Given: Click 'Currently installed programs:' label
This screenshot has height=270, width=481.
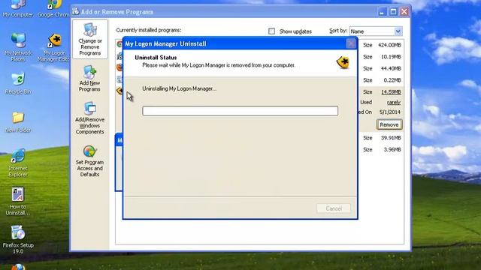Looking at the screenshot, I should pos(149,30).
